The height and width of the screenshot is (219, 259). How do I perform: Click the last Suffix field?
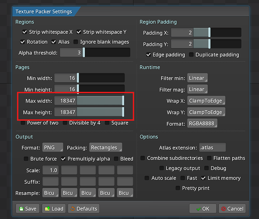(x=125, y=181)
